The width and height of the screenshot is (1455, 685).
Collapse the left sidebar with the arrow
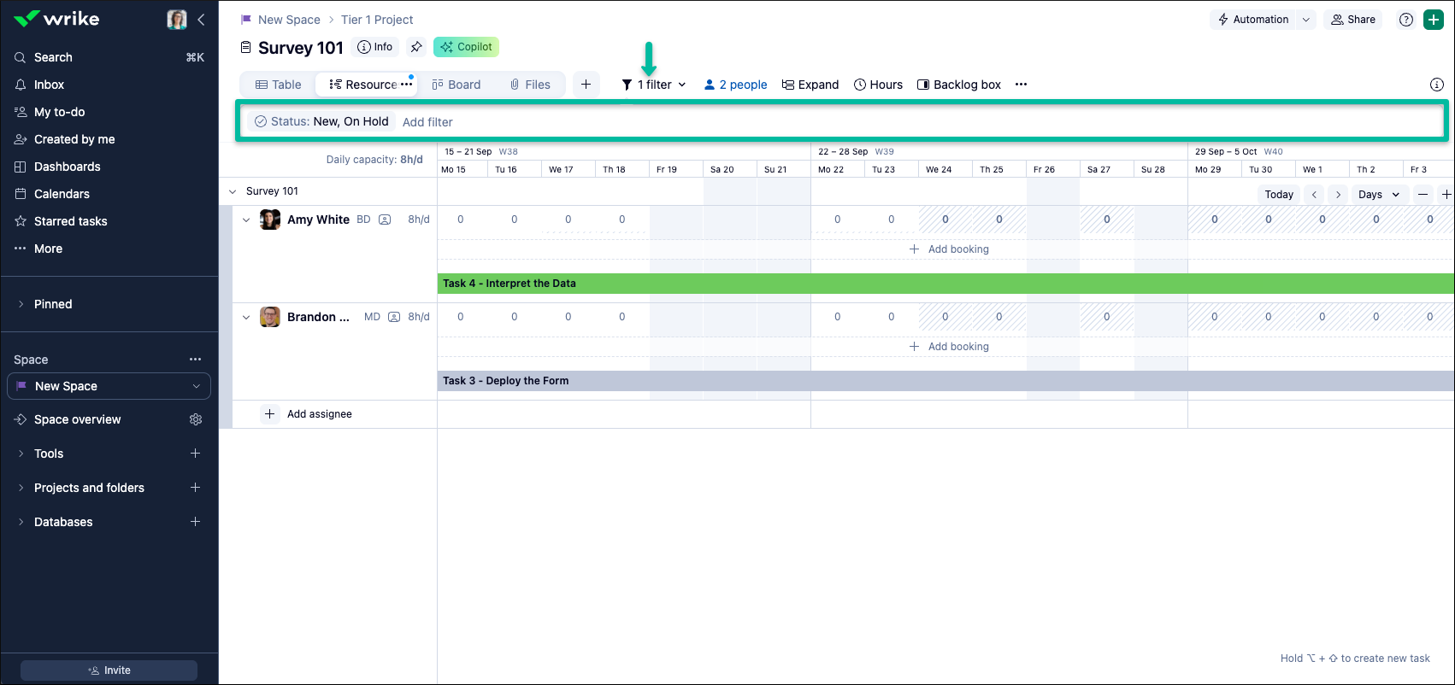pyautogui.click(x=201, y=20)
